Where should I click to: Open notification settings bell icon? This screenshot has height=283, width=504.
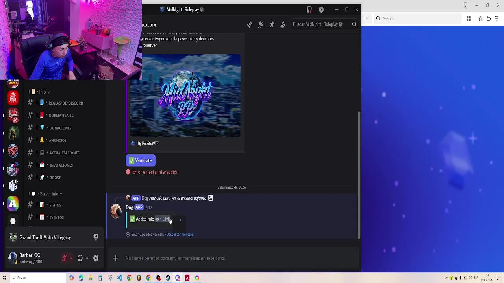261,24
